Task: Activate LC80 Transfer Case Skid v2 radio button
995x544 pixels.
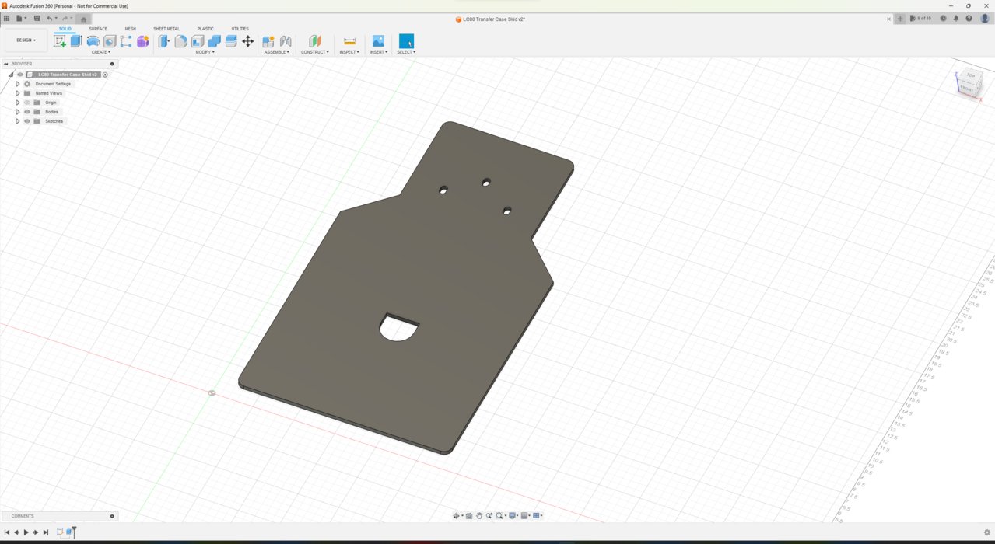Action: 105,75
